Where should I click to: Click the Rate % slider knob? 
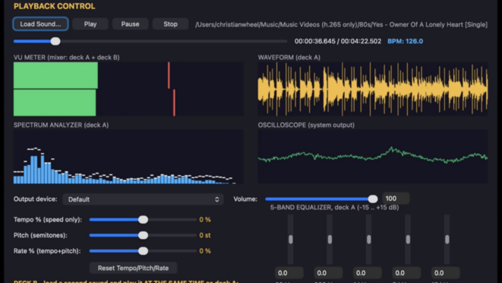[143, 251]
